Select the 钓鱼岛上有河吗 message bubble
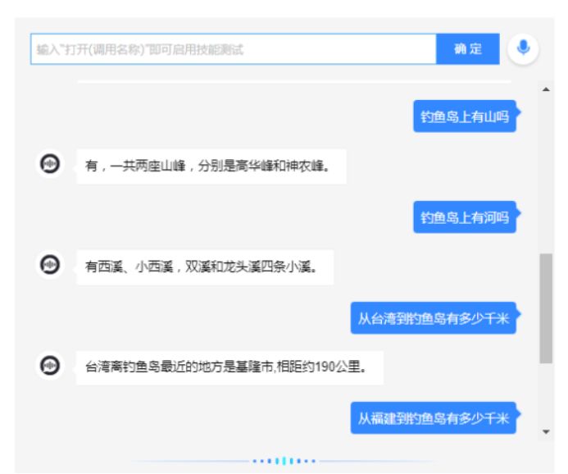 pyautogui.click(x=465, y=217)
